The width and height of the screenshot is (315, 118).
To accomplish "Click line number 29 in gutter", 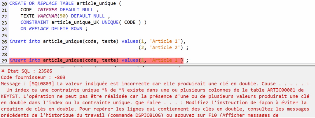I will coord(4,60).
